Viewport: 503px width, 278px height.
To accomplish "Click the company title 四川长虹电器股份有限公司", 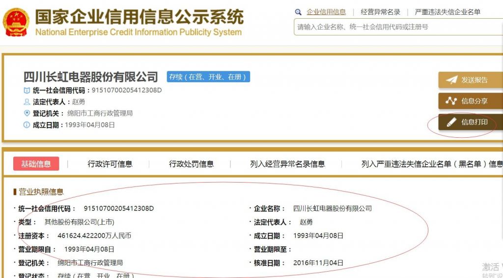I will [x=91, y=77].
